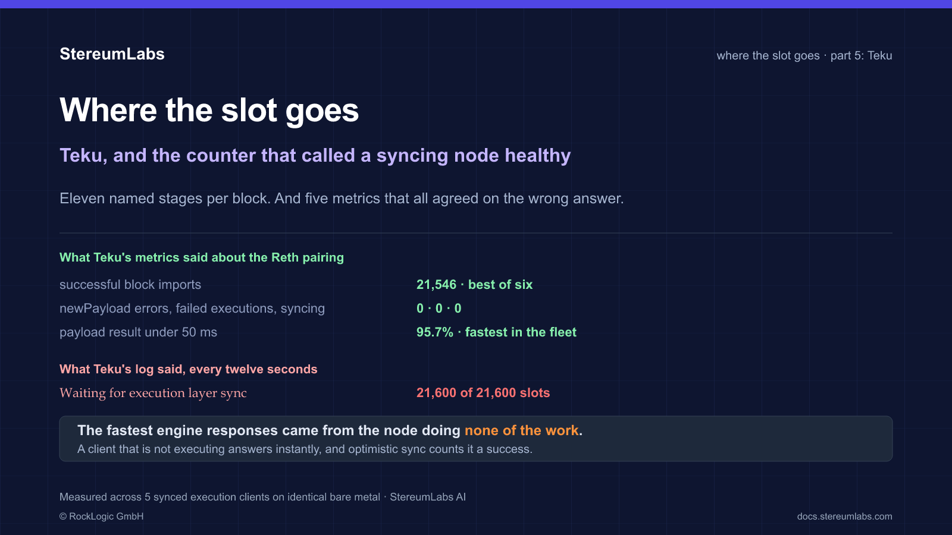Select the 'Where the slot goes' title
Screen dimensions: 952x535
tap(209, 111)
